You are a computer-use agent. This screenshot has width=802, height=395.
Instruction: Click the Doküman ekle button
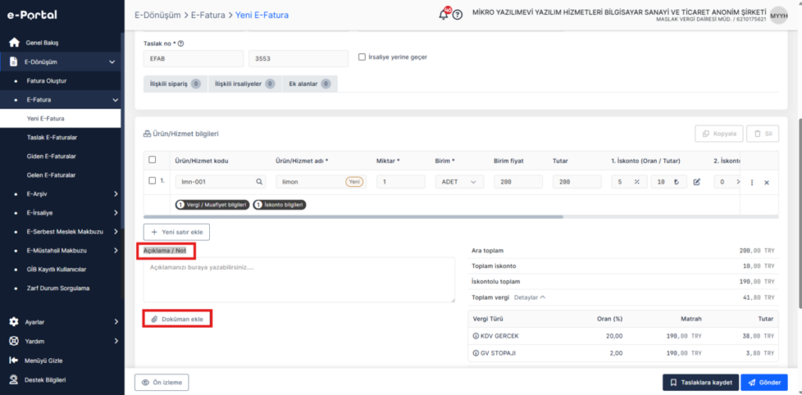coord(176,319)
